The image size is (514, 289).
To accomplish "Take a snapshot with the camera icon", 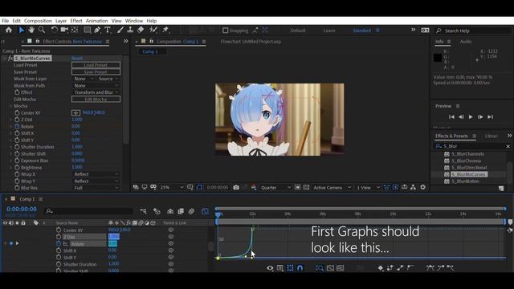I will 236,187.
